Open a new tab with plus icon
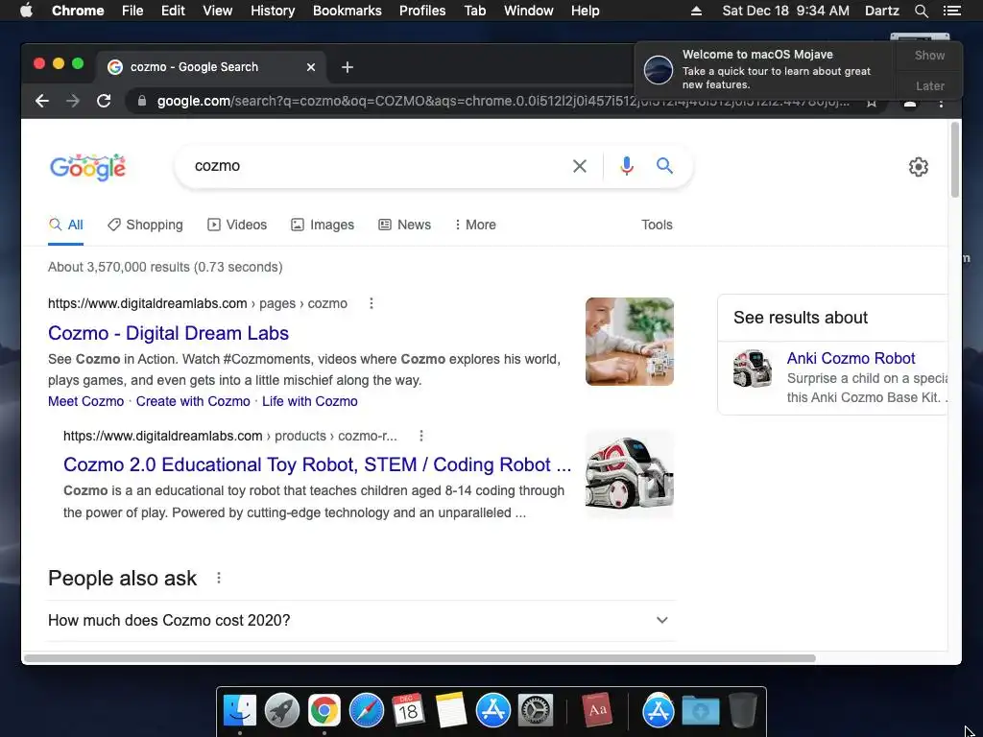This screenshot has height=737, width=983. [x=348, y=67]
